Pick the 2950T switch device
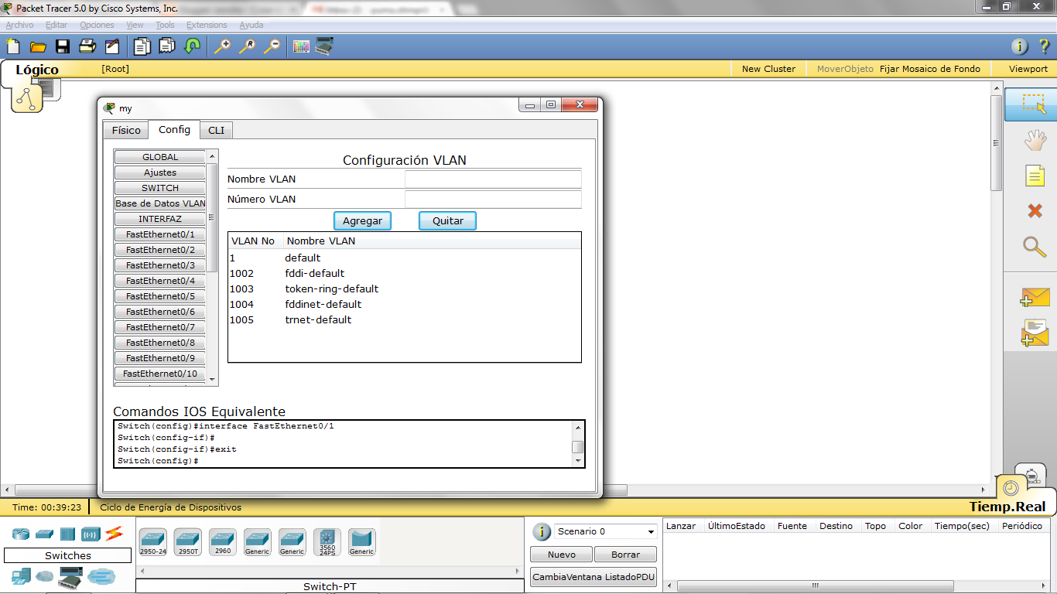Image resolution: width=1057 pixels, height=594 pixels. point(187,542)
